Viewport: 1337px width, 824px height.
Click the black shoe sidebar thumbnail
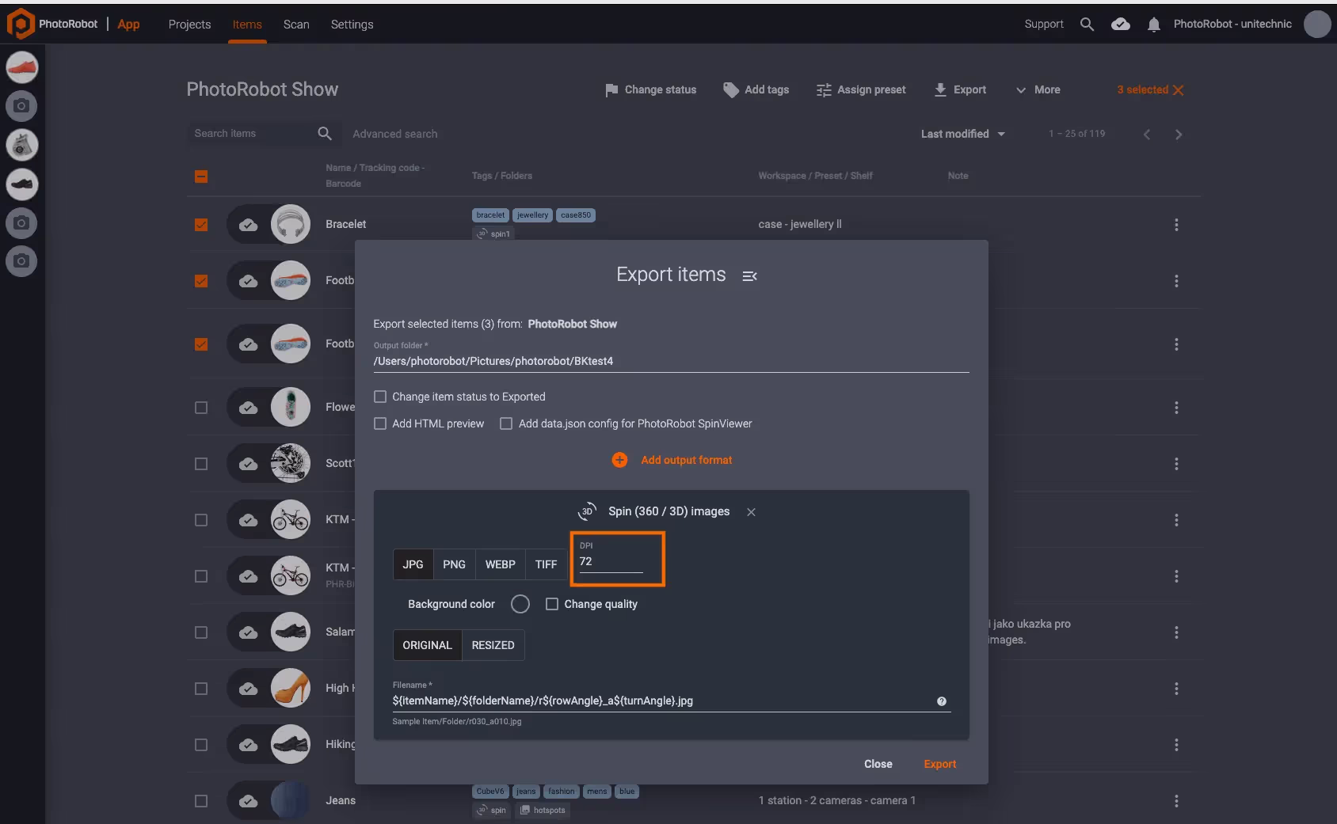[x=22, y=184]
